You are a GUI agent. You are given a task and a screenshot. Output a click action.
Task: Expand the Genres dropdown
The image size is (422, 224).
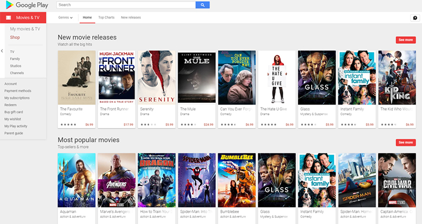65,17
